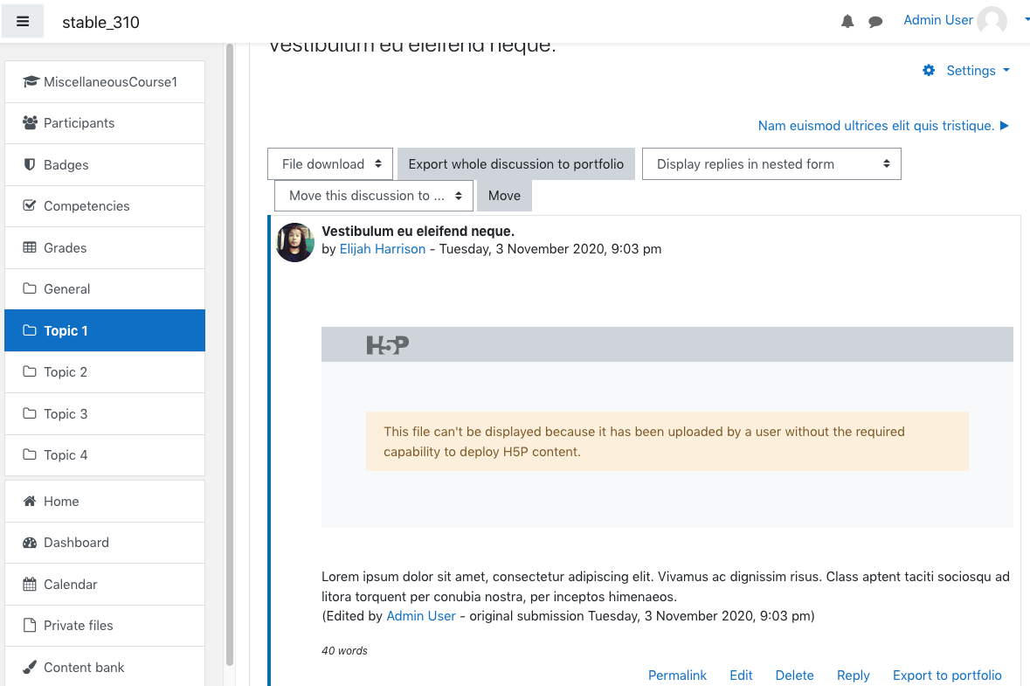Click the H5P capability warning message
Image resolution: width=1030 pixels, height=686 pixels.
click(667, 441)
